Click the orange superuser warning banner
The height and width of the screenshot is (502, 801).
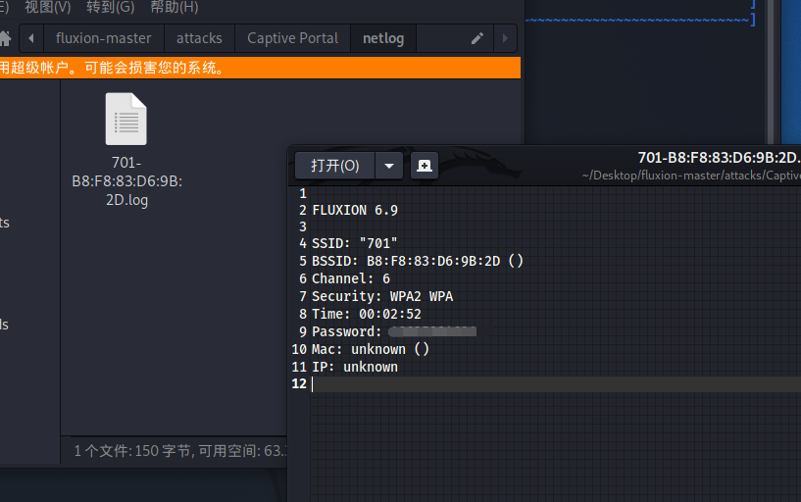tap(260, 68)
